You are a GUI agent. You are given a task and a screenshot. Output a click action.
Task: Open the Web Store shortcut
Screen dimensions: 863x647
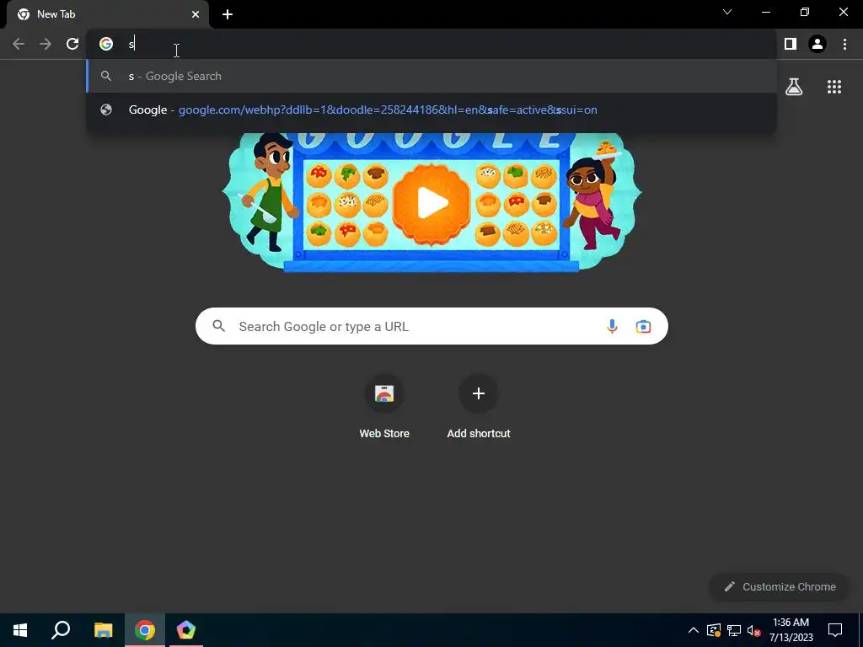(x=384, y=407)
